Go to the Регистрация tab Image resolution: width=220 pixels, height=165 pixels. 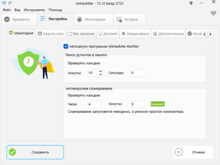[x=94, y=19]
